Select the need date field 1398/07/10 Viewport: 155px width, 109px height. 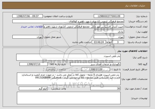tap(34, 64)
